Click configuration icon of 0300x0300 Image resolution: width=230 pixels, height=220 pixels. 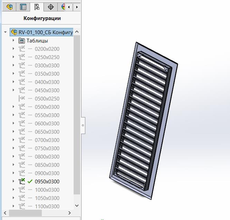(x=22, y=65)
